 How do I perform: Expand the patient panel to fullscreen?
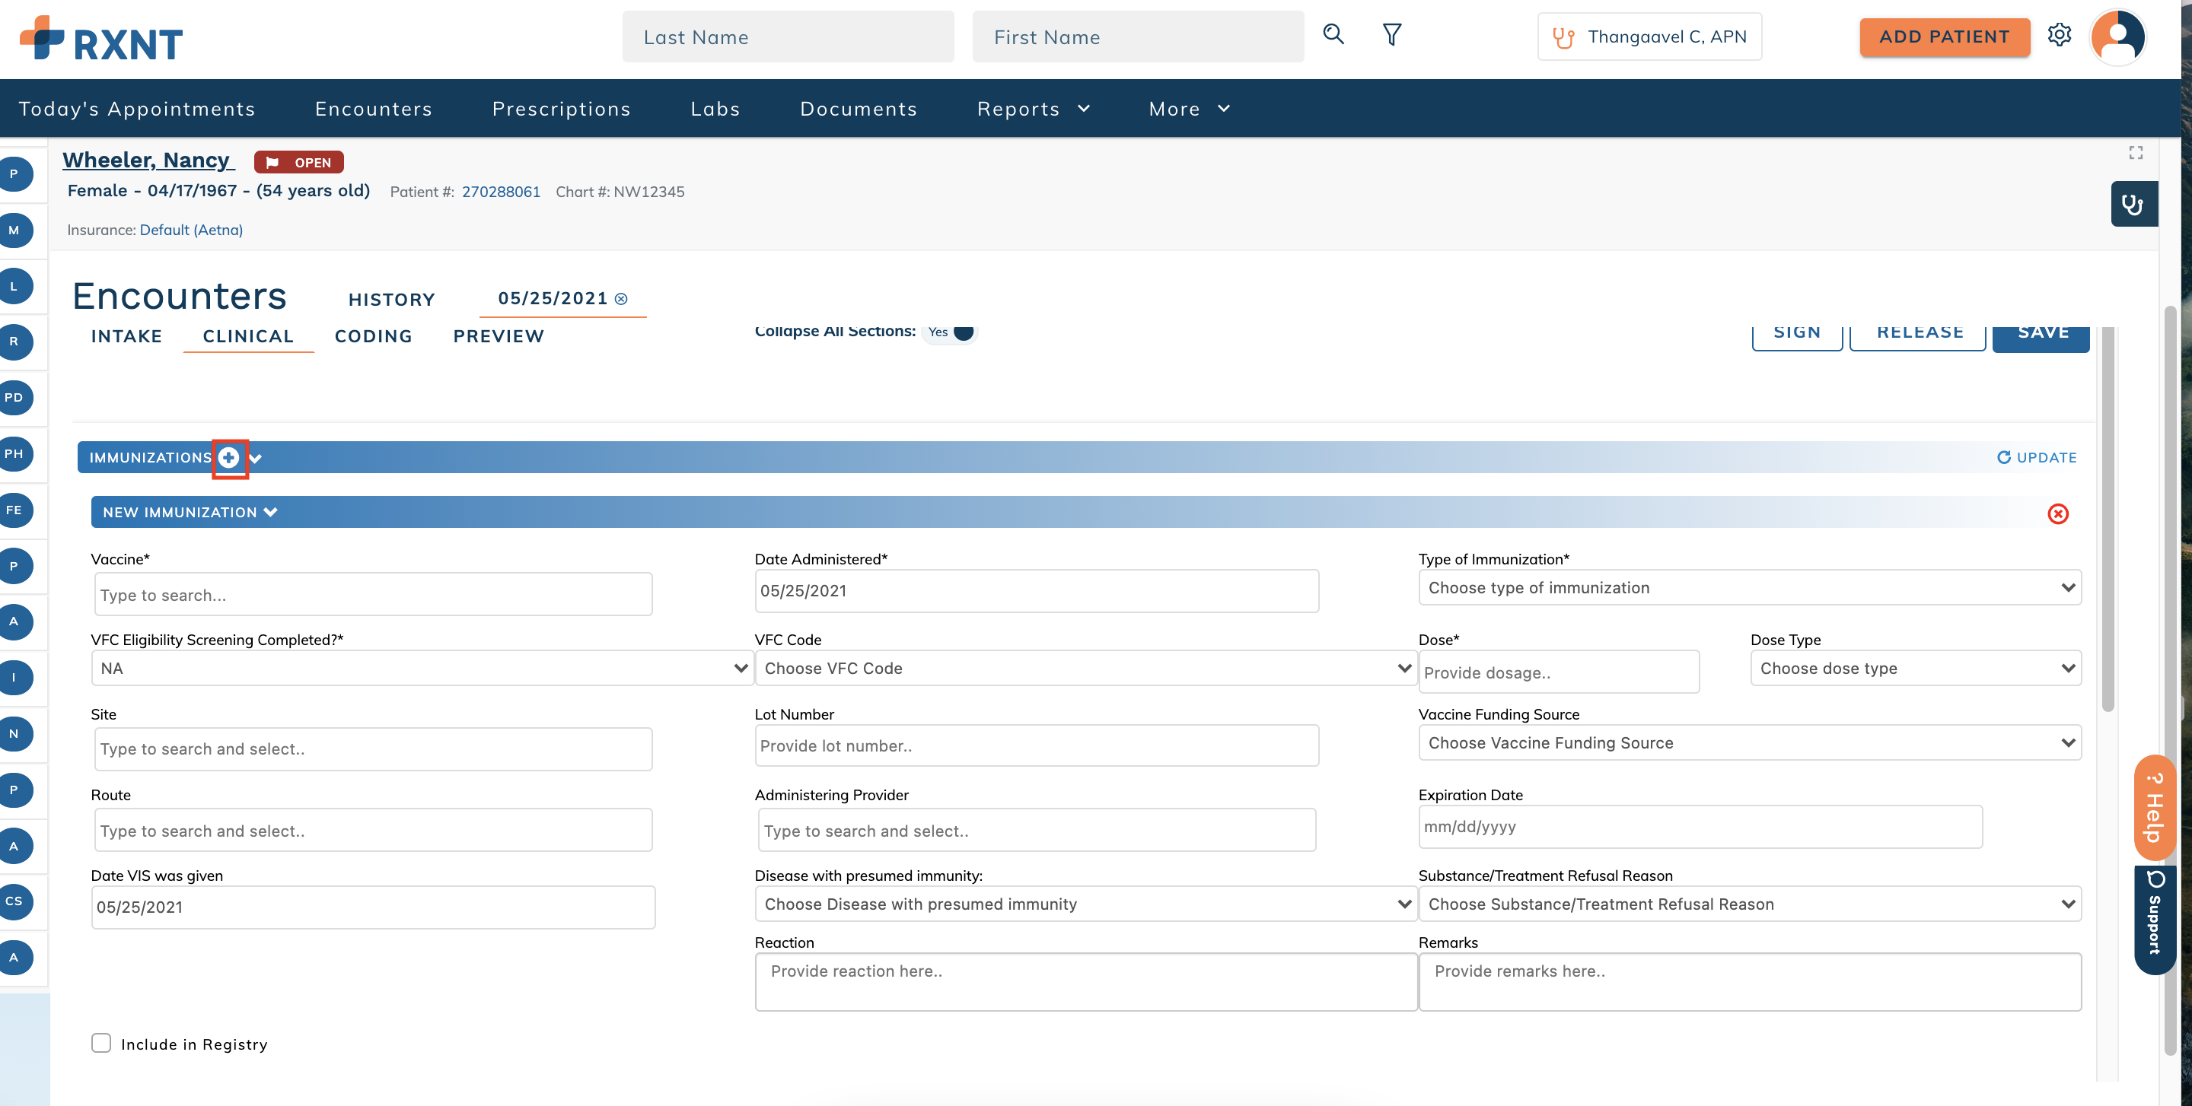click(x=2136, y=153)
